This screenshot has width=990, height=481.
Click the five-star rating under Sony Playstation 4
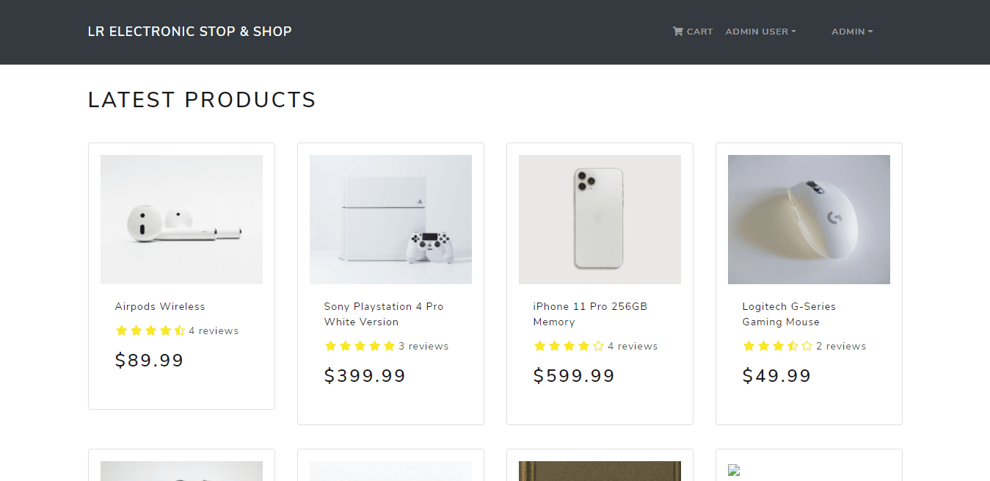click(x=360, y=345)
